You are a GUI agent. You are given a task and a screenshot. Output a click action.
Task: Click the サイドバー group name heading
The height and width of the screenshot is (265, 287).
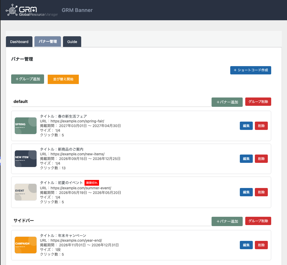point(24,221)
